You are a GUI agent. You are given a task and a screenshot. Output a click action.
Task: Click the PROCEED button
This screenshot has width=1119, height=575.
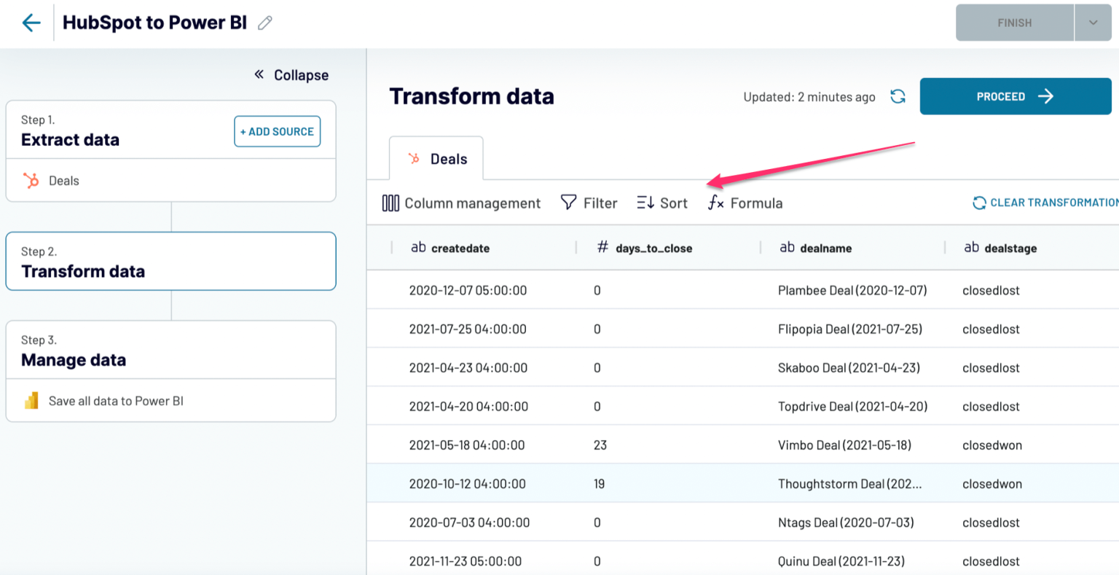coord(1015,96)
